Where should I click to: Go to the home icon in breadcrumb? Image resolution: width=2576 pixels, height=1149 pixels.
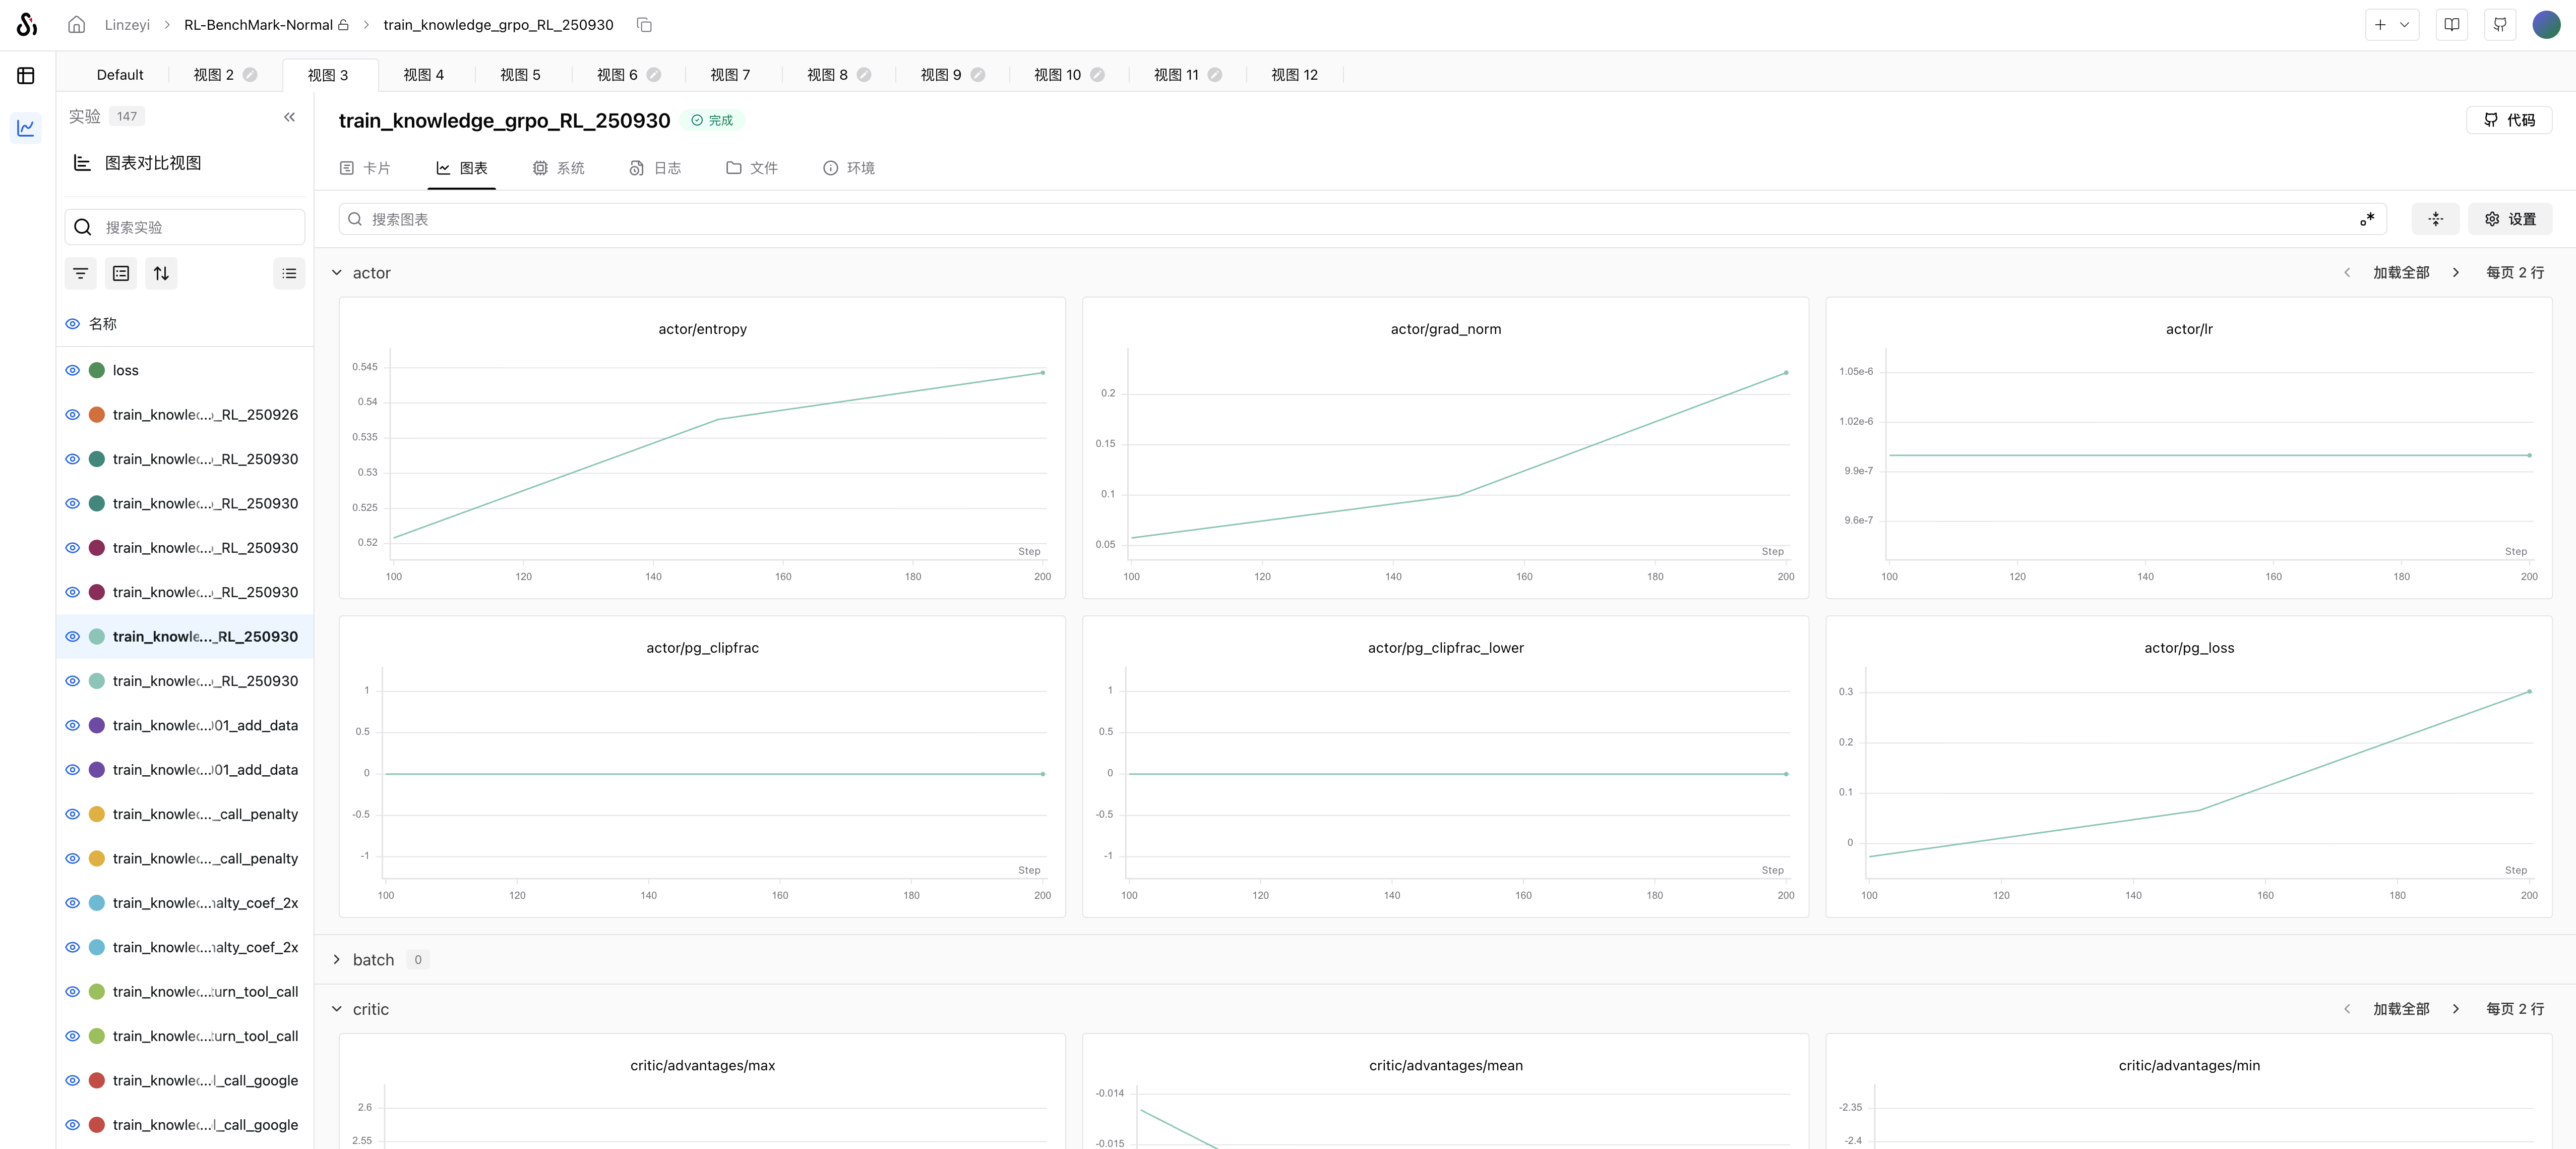pyautogui.click(x=77, y=24)
